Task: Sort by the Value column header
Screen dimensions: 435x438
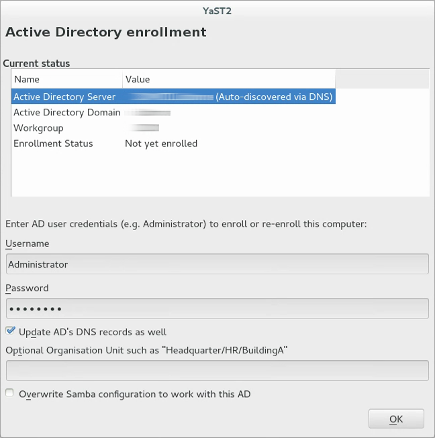Action: pyautogui.click(x=228, y=79)
